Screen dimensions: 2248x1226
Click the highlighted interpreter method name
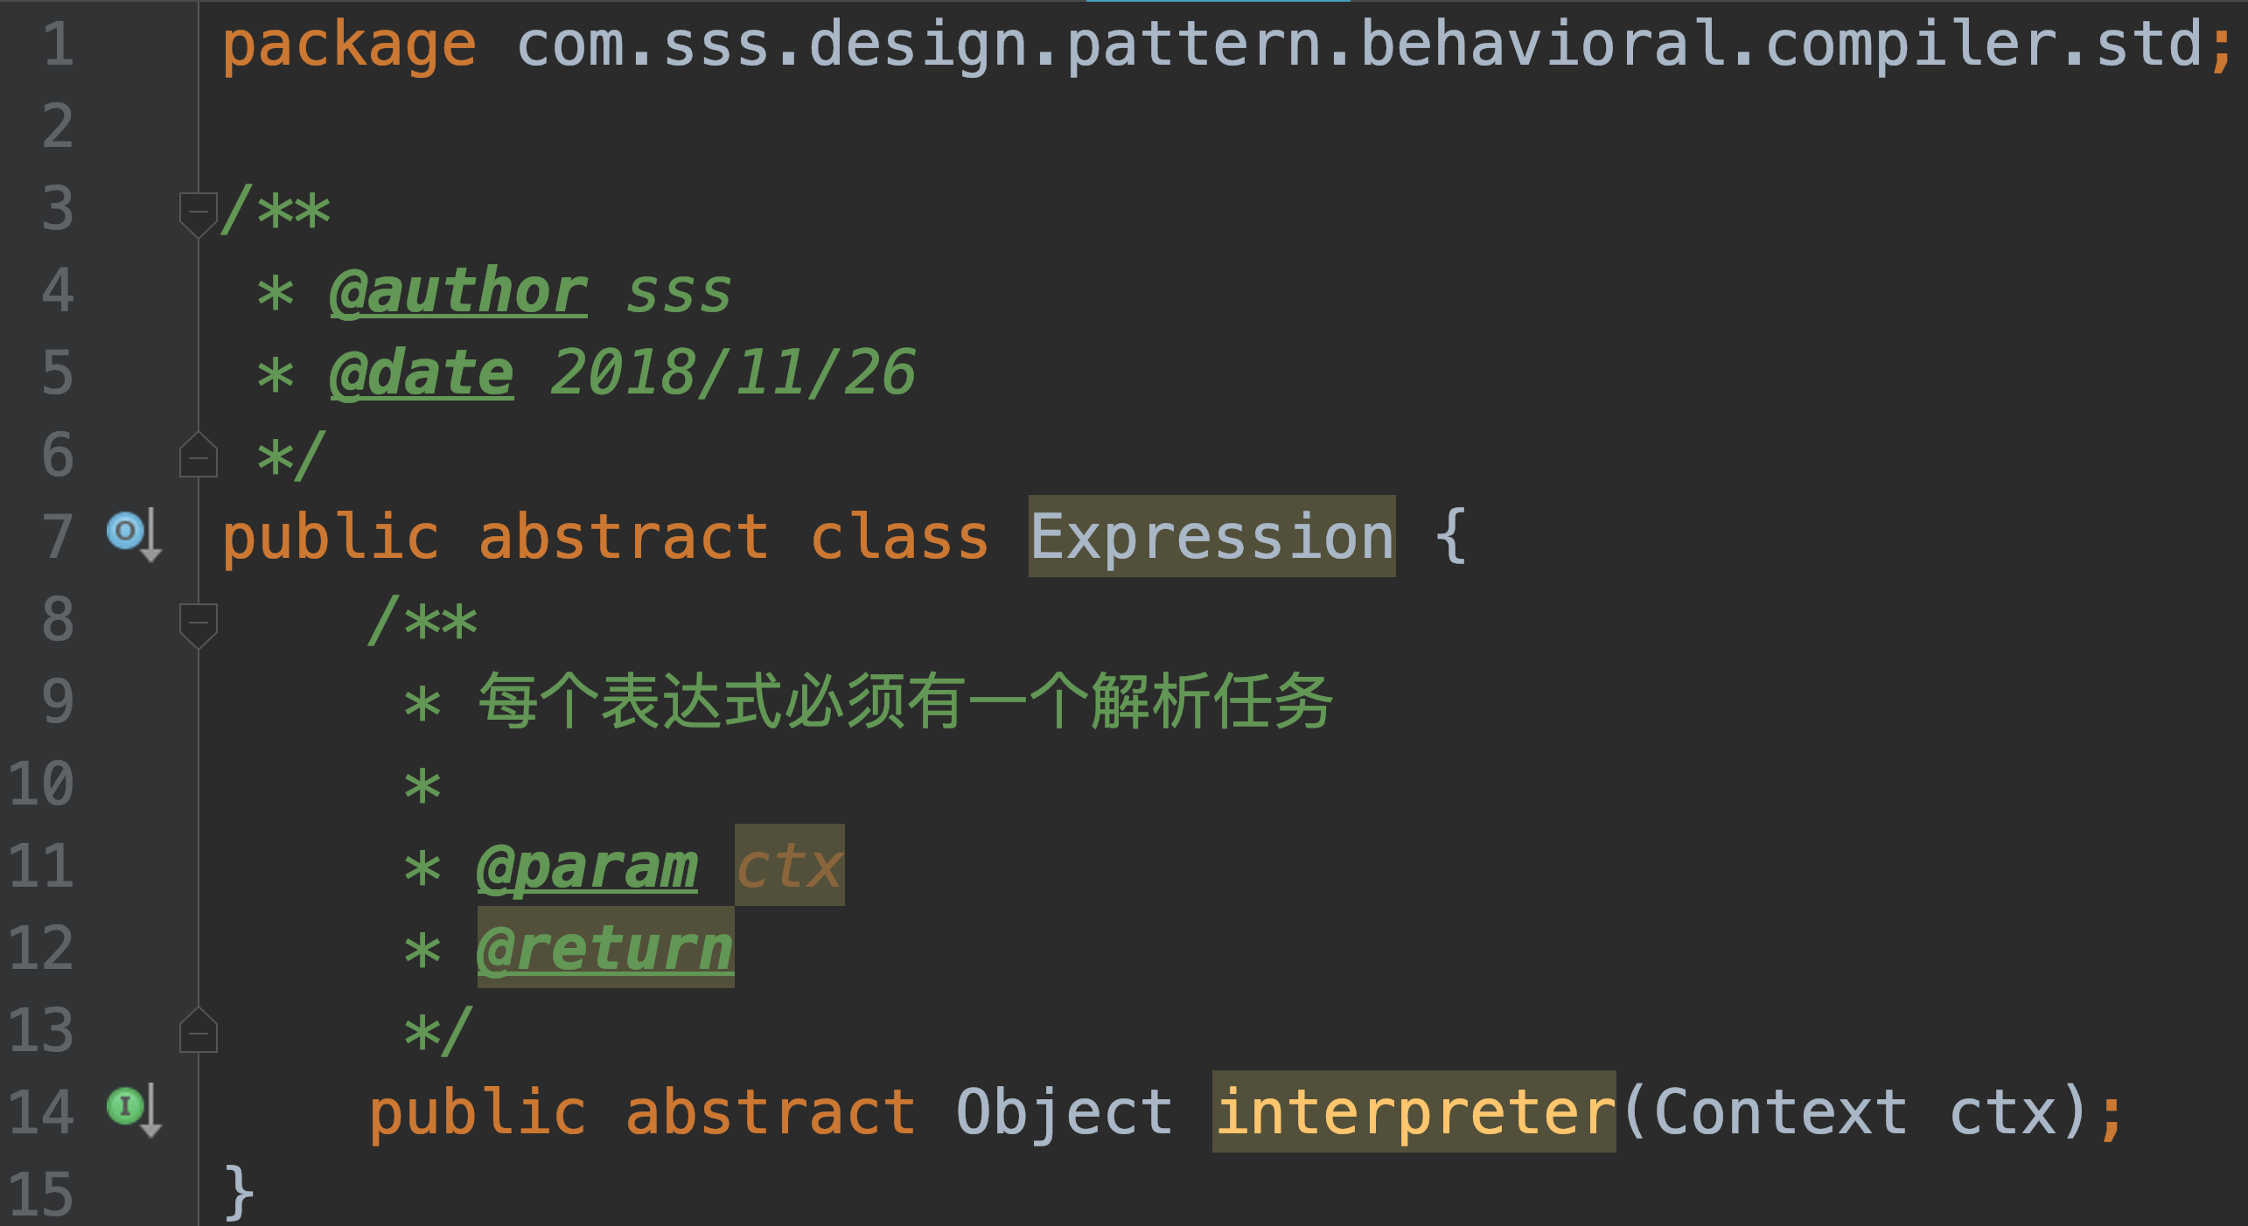coord(1414,1111)
